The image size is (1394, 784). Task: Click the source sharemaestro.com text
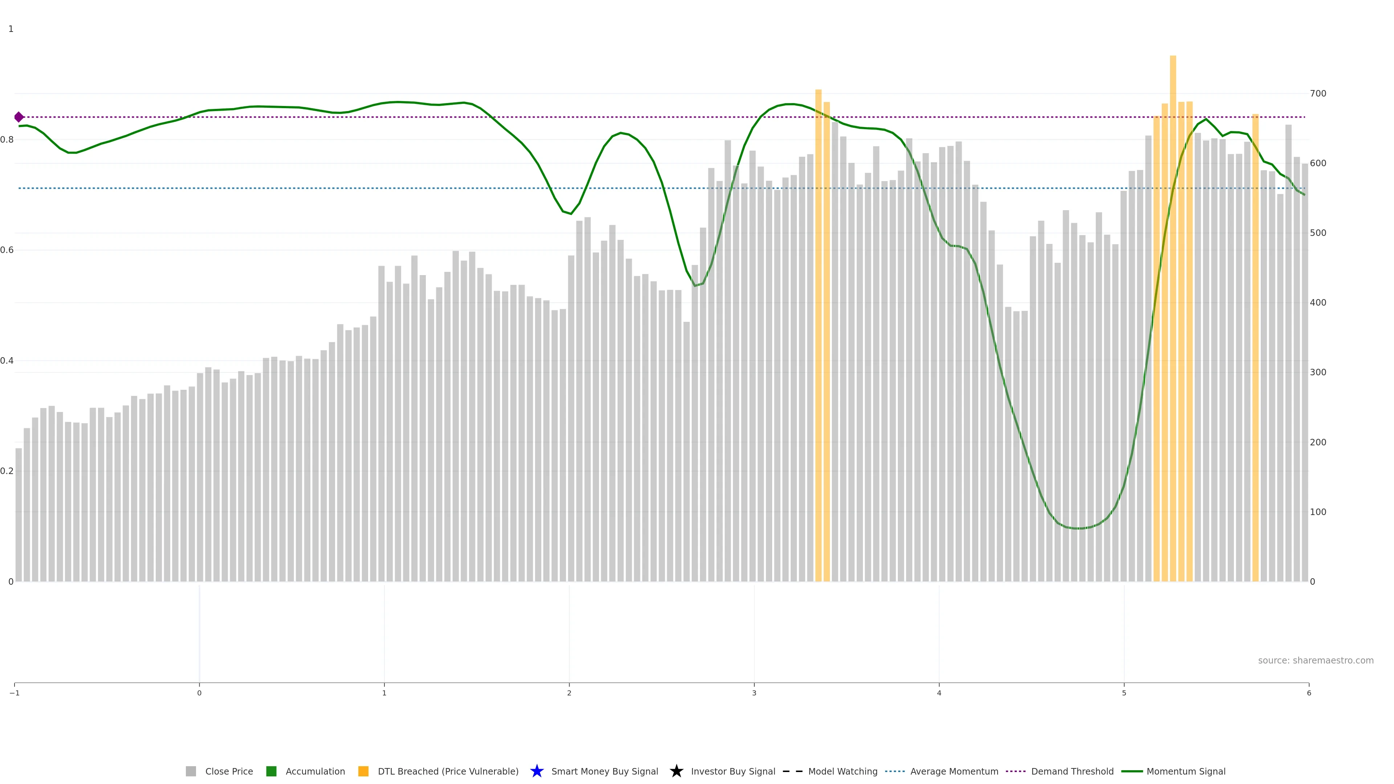[x=1316, y=660]
